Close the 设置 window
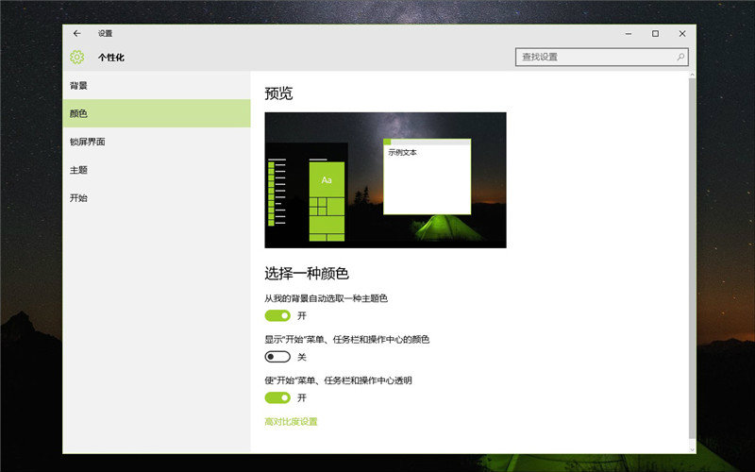 click(682, 33)
